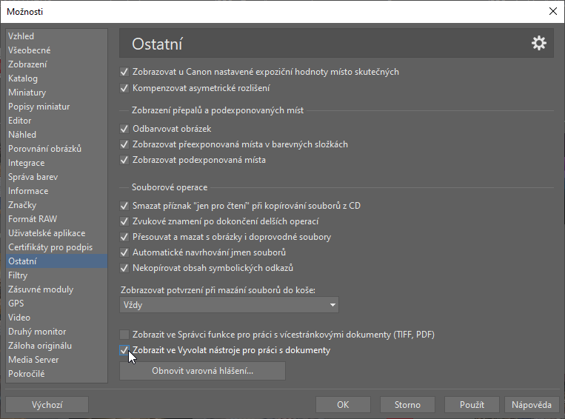Open help with Nápověda button
565x419 pixels.
pyautogui.click(x=532, y=405)
